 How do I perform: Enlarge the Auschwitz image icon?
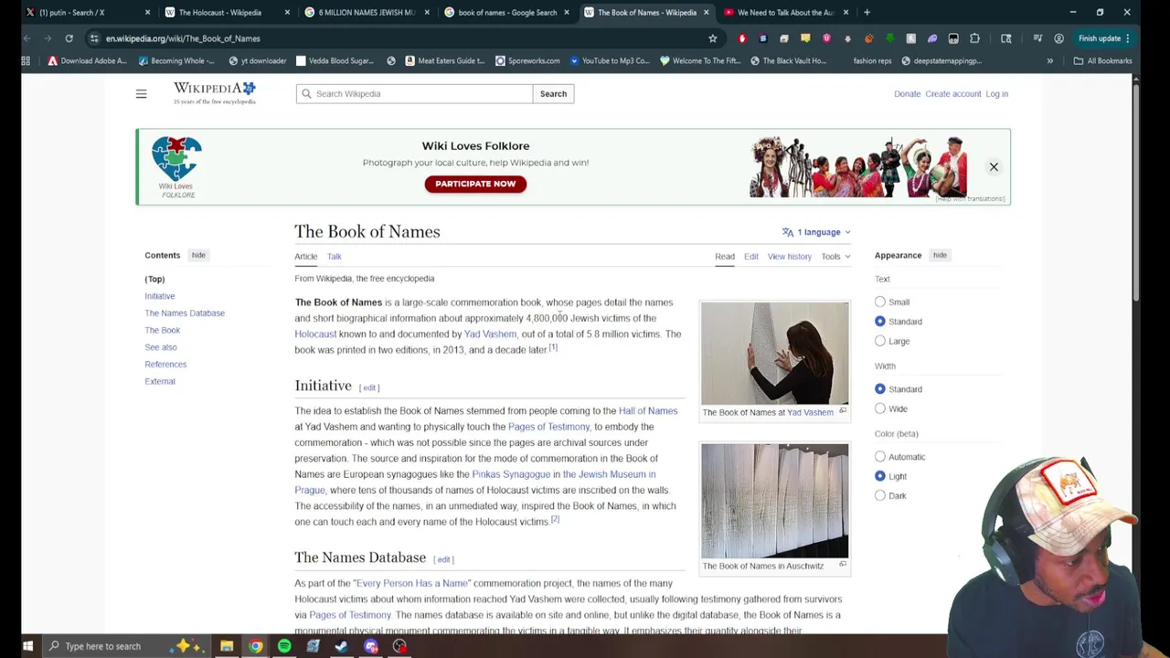click(843, 565)
